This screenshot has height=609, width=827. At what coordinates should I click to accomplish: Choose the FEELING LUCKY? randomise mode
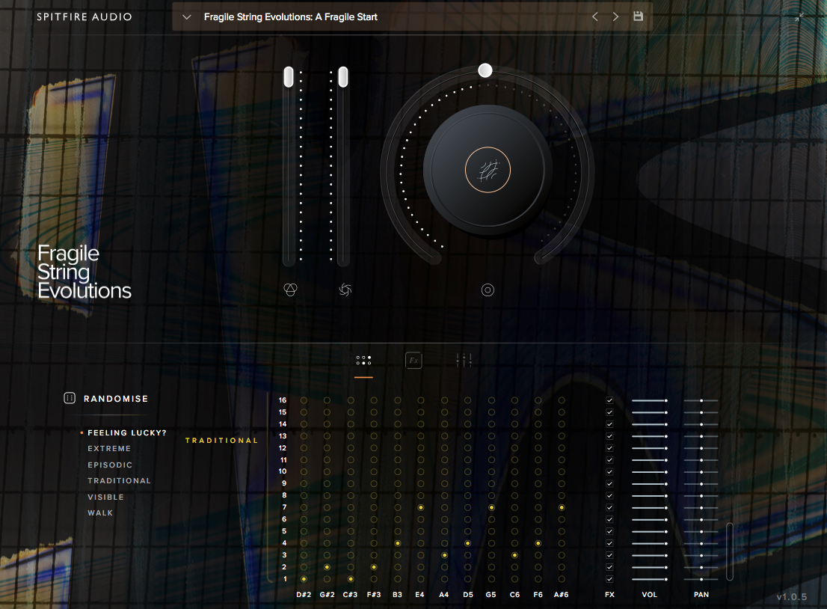click(x=127, y=432)
